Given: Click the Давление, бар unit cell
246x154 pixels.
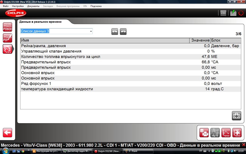Looking at the screenshot, I should [225, 46].
